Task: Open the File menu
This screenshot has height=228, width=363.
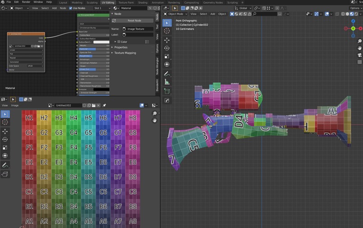Action: (9, 2)
